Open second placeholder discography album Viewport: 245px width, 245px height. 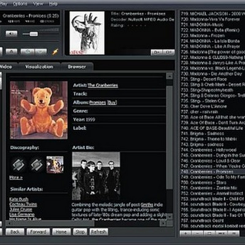pyautogui.click(x=37, y=164)
